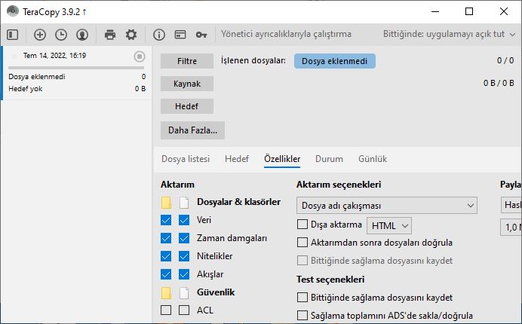Uncheck file checkbox for Zaman damgaları
This screenshot has width=522, height=324.
tap(184, 238)
